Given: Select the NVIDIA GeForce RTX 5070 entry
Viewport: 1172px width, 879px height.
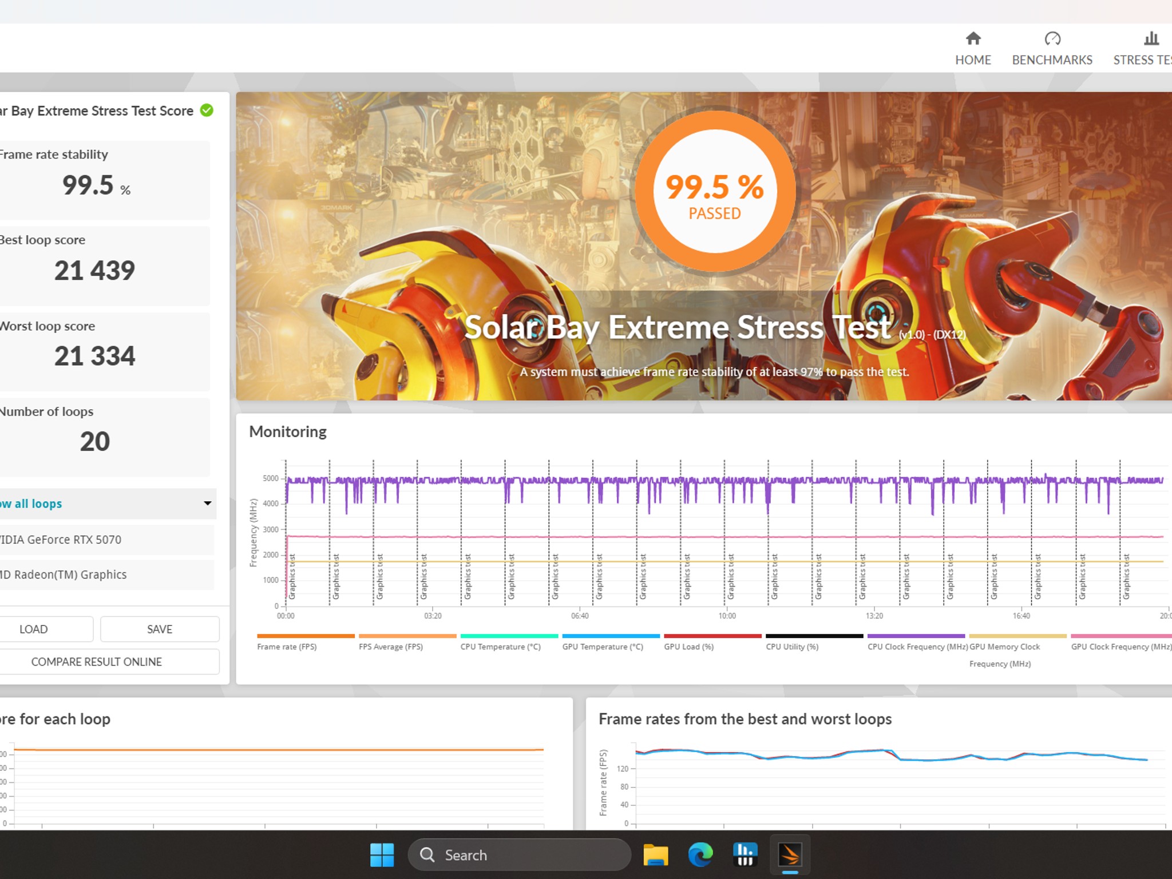Looking at the screenshot, I should click(106, 540).
